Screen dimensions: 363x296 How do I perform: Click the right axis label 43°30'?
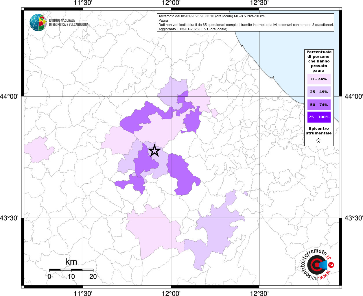click(x=354, y=218)
